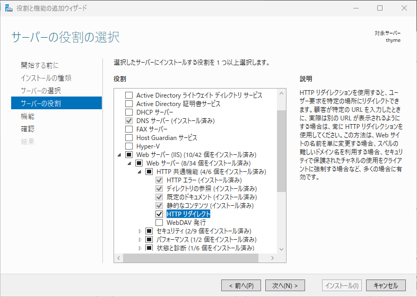Toggle パフォーマンス (1/2) checkbox
Image resolution: width=417 pixels, height=297 pixels.
149,240
